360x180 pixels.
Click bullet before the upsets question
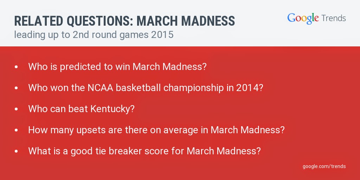pos(17,130)
